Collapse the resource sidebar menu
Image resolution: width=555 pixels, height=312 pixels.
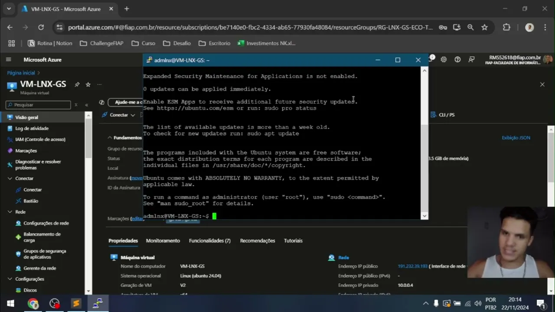point(86,105)
